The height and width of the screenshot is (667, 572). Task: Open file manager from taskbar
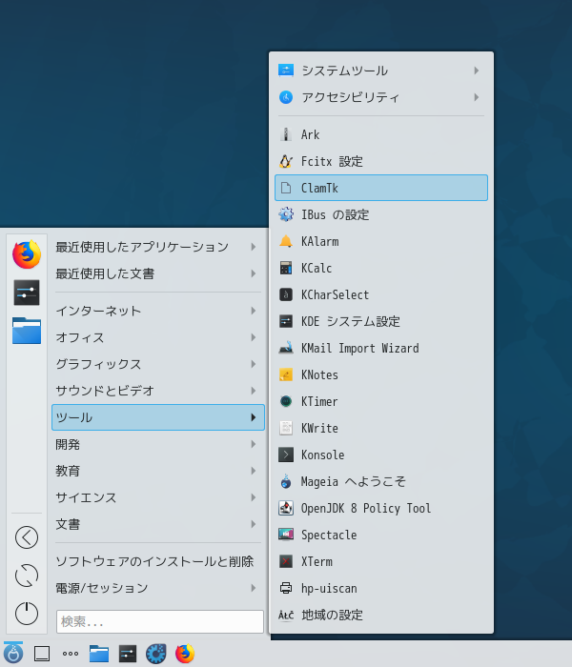click(x=99, y=654)
